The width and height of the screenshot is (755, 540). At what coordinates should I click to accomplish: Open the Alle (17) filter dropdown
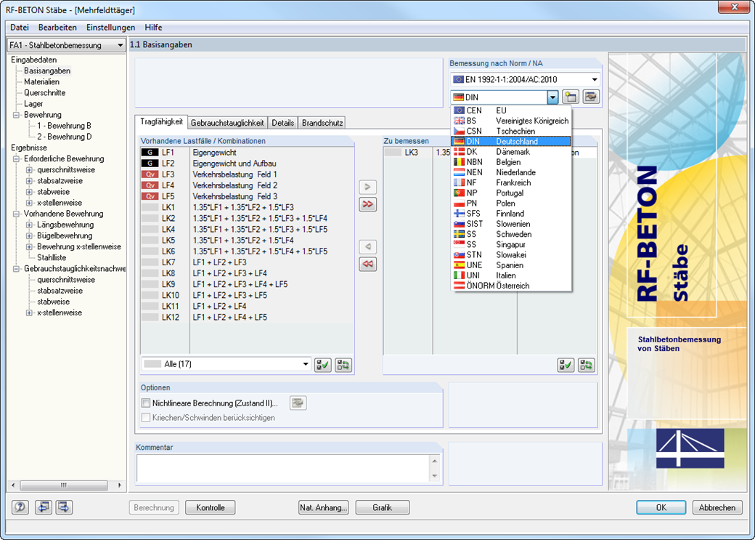[226, 364]
